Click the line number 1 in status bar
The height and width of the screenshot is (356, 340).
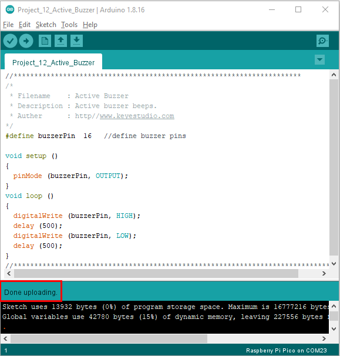click(x=6, y=351)
